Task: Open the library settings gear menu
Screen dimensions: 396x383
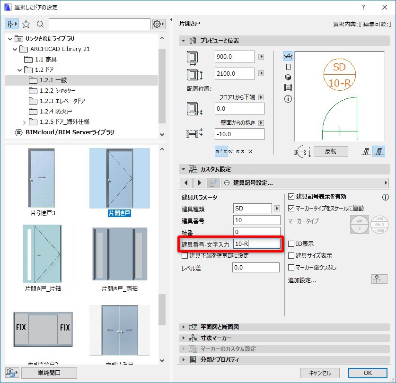Action: pos(158,24)
